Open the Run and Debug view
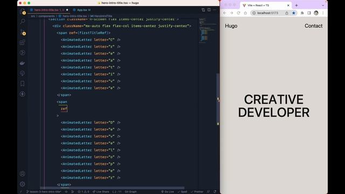The width and height of the screenshot is (345, 194). point(23,53)
